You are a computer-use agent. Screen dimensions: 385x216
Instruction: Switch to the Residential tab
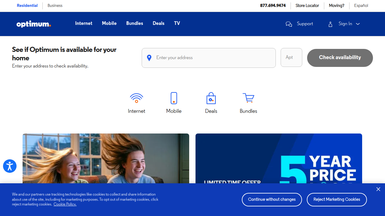[27, 6]
